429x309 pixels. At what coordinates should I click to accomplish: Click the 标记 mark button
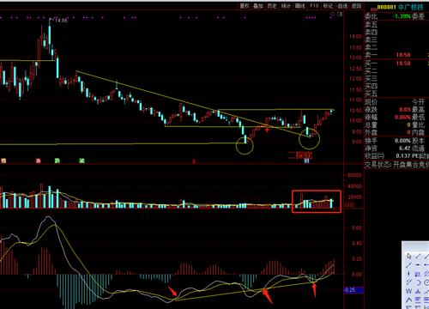pyautogui.click(x=328, y=6)
